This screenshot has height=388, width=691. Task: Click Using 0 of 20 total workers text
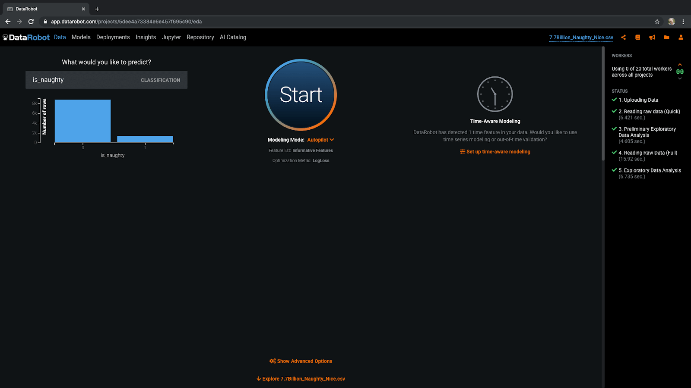tap(642, 72)
